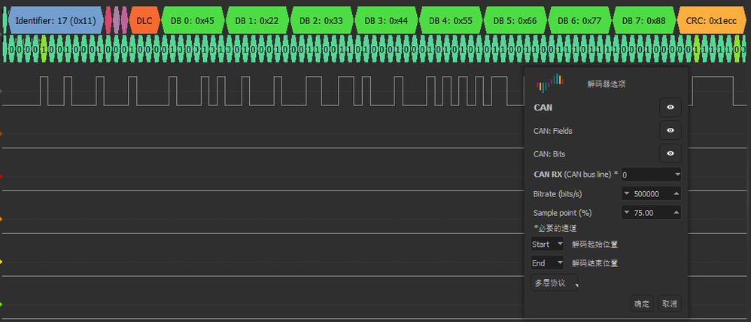This screenshot has width=751, height=322.
Task: Click the Sample point 75.00 field
Action: (x=651, y=213)
